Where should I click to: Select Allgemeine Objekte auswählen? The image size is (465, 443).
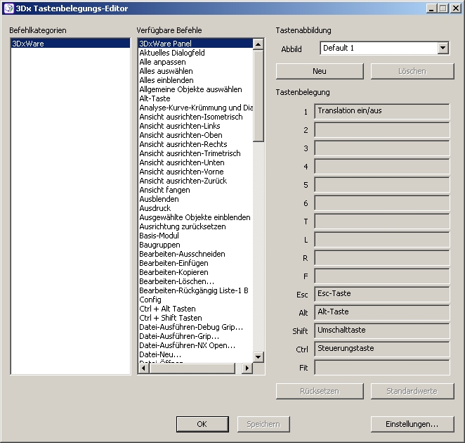point(195,89)
